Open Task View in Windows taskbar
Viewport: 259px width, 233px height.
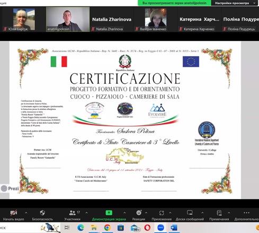click(67, 228)
